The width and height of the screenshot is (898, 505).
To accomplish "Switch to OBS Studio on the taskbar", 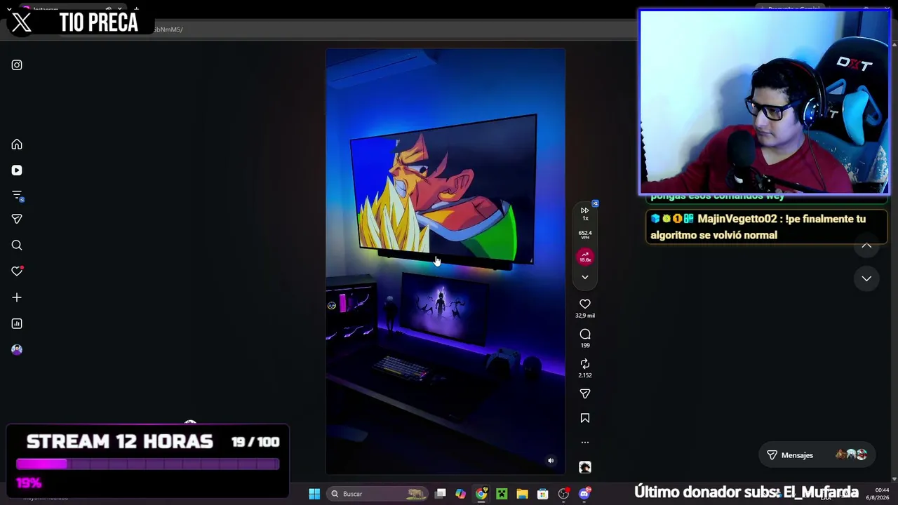I will pos(563,494).
